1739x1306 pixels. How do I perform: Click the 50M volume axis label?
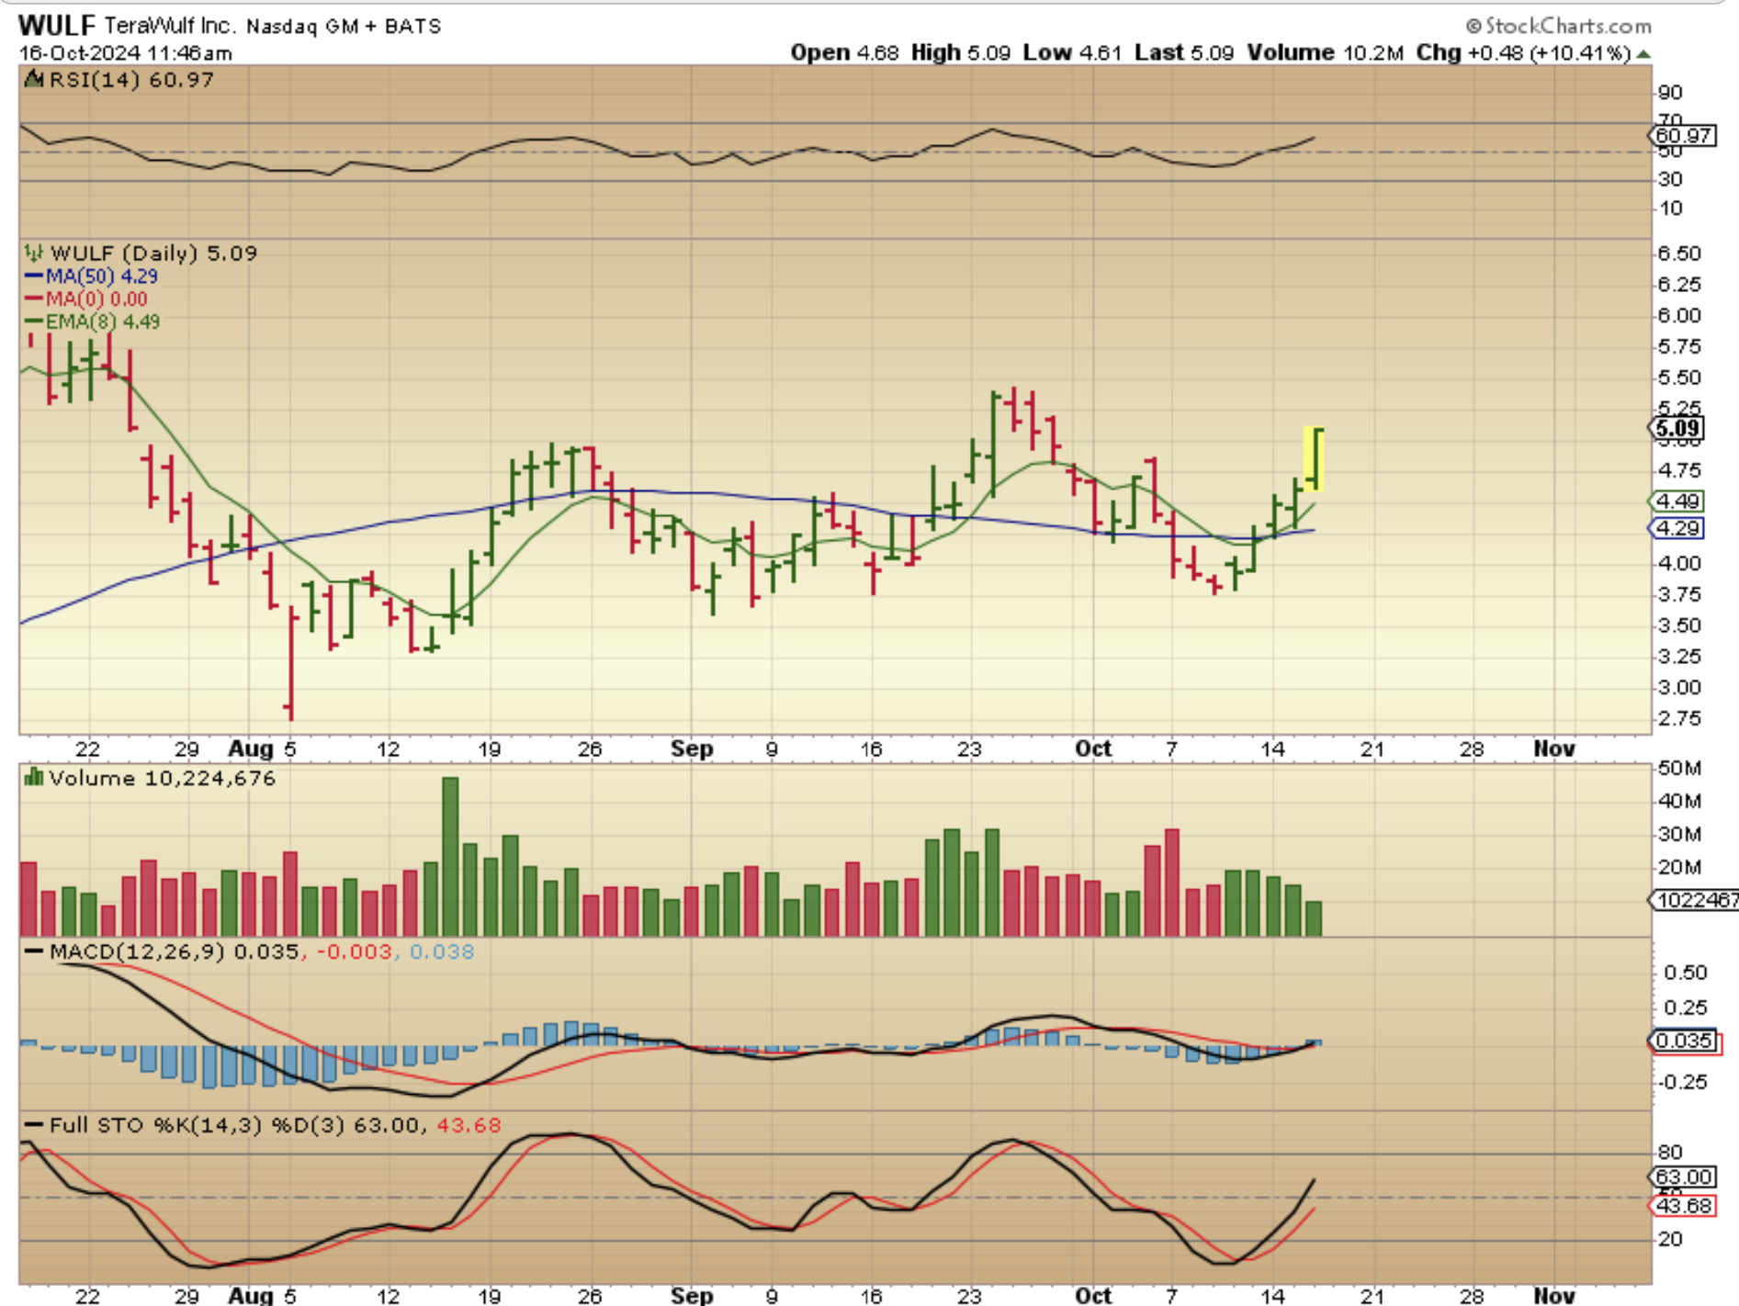pyautogui.click(x=1680, y=768)
